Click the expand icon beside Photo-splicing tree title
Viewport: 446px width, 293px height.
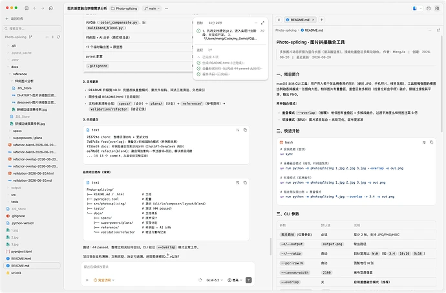point(30,37)
